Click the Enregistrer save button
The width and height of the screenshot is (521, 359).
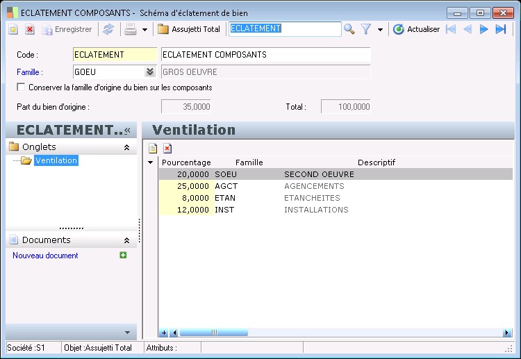tap(67, 30)
